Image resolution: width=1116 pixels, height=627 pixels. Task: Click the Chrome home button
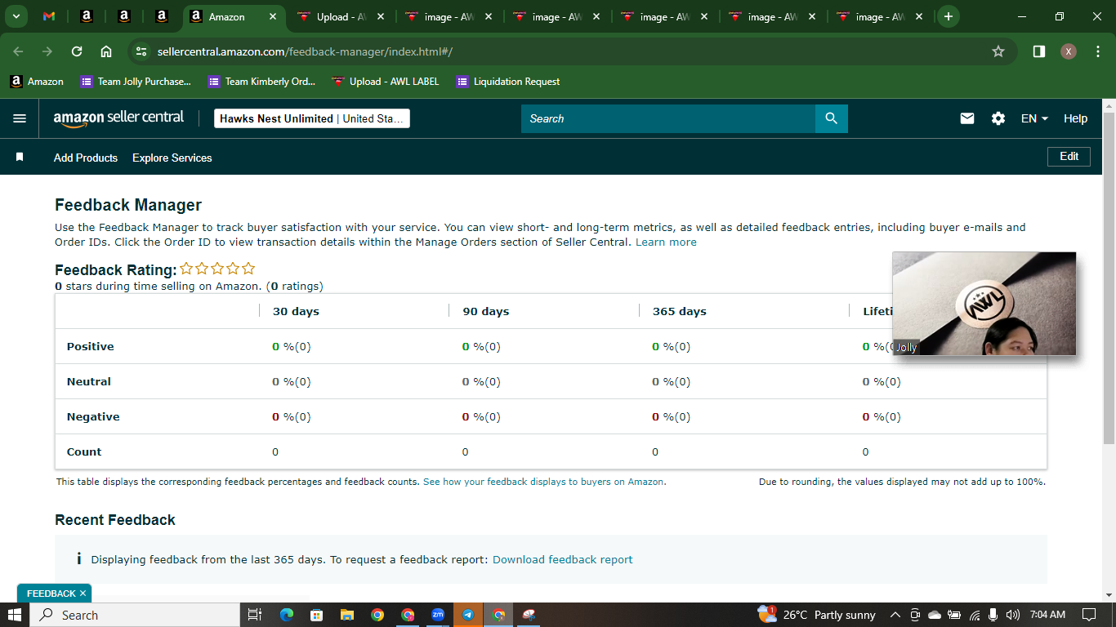(x=106, y=51)
